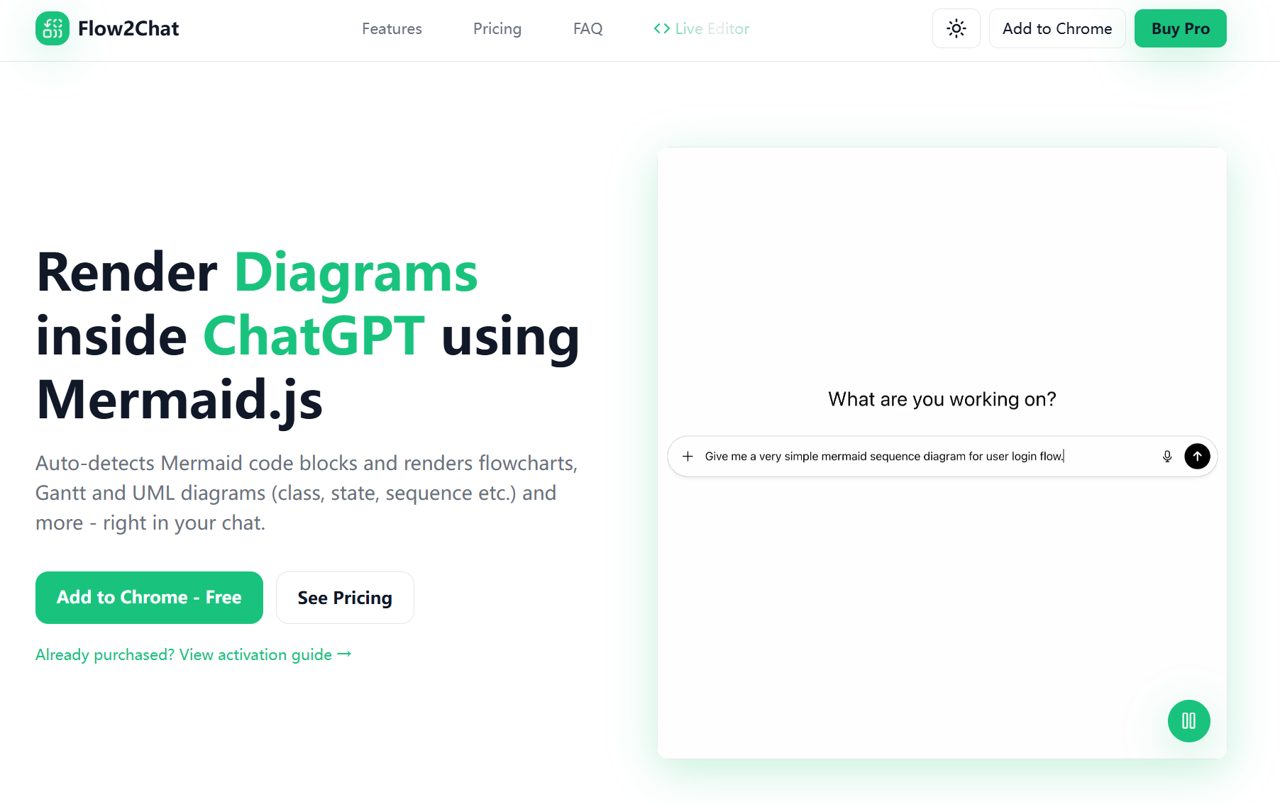Send the prompt with the up-arrow button
This screenshot has width=1280, height=804.
[1197, 457]
